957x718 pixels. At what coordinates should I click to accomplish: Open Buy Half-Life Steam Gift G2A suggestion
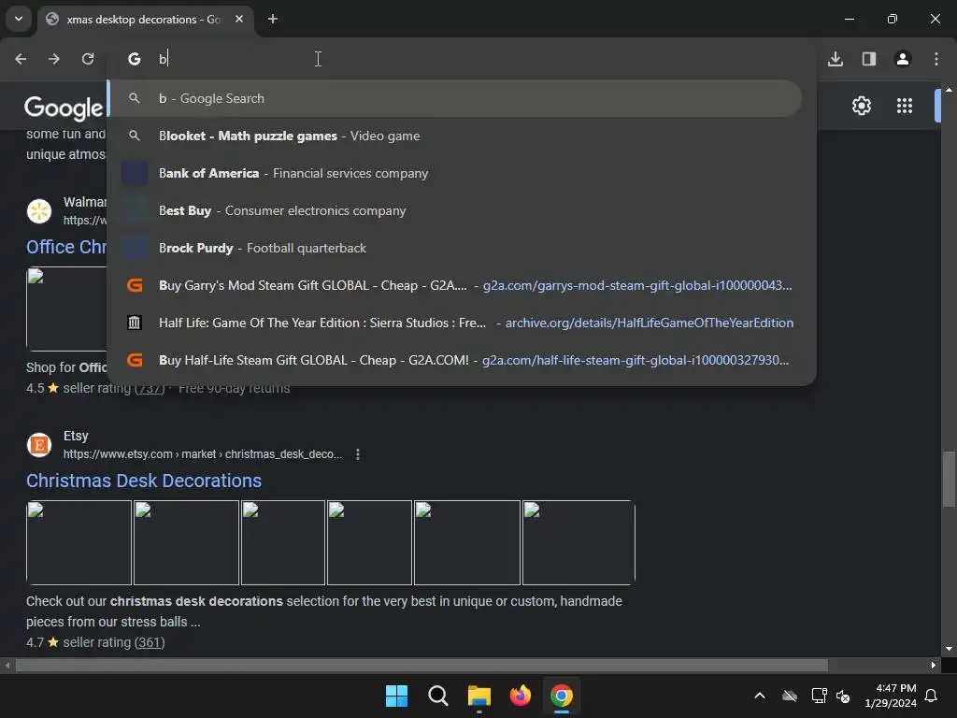pos(454,360)
